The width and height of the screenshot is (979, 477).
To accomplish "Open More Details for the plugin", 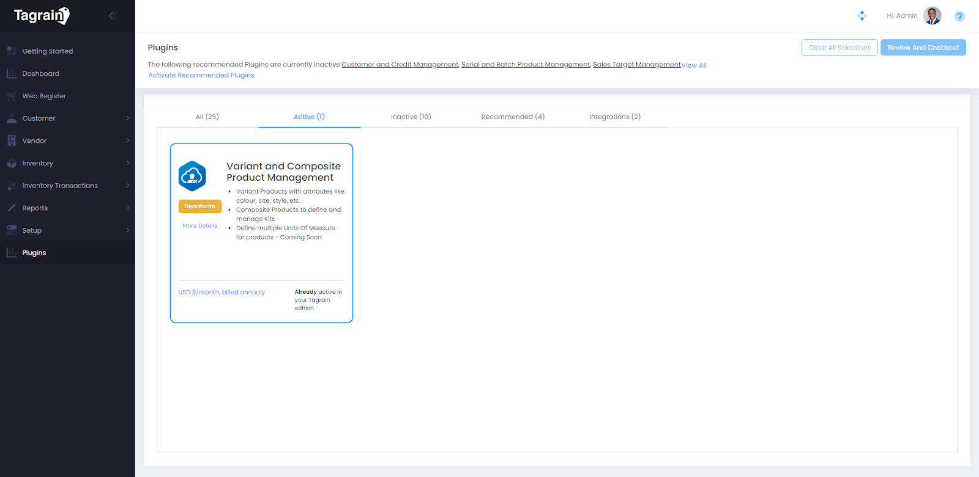I will (x=200, y=226).
